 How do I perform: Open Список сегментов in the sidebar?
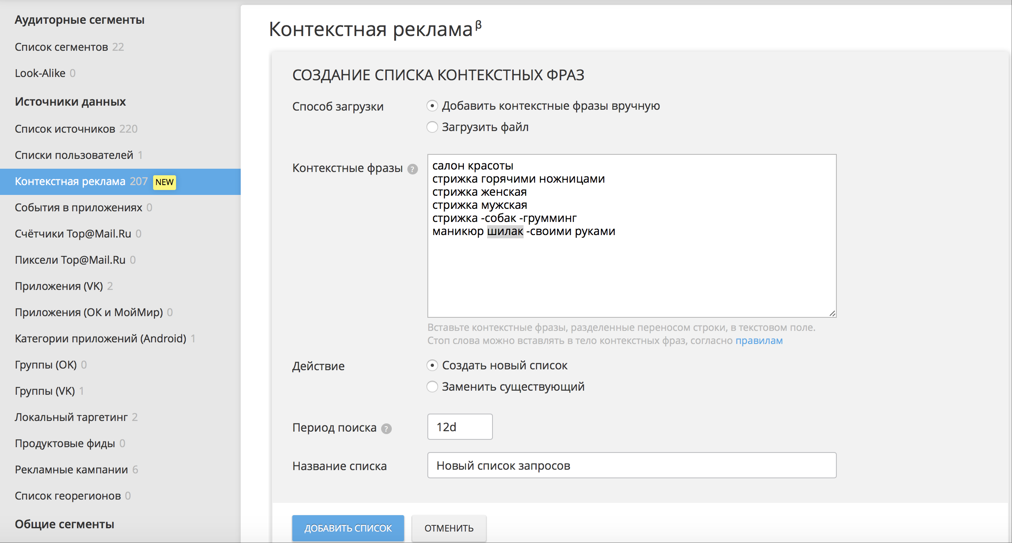(61, 47)
